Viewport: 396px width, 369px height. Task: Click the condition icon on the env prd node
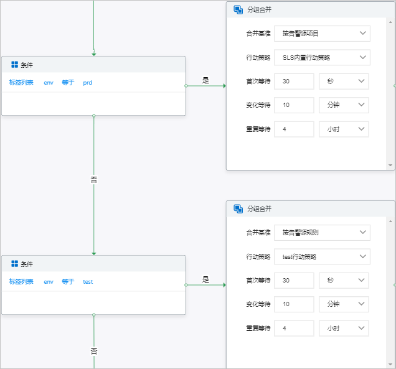pyautogui.click(x=15, y=65)
